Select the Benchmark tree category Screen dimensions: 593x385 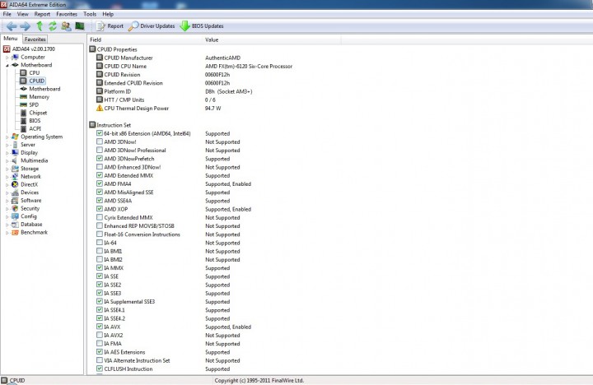(x=30, y=232)
